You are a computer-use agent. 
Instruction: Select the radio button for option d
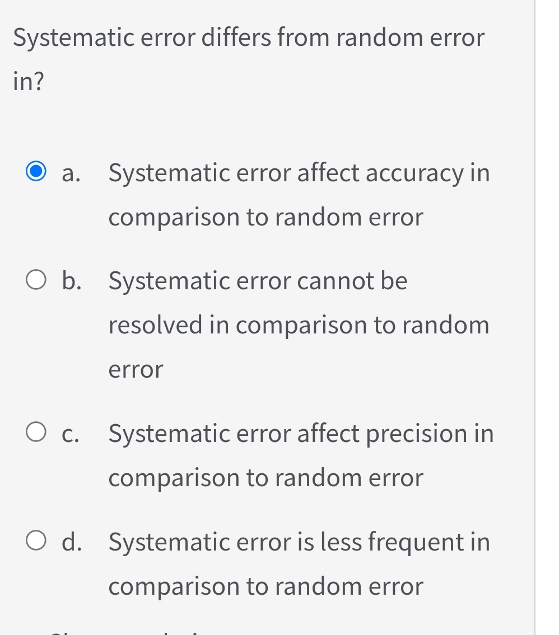[36, 540]
